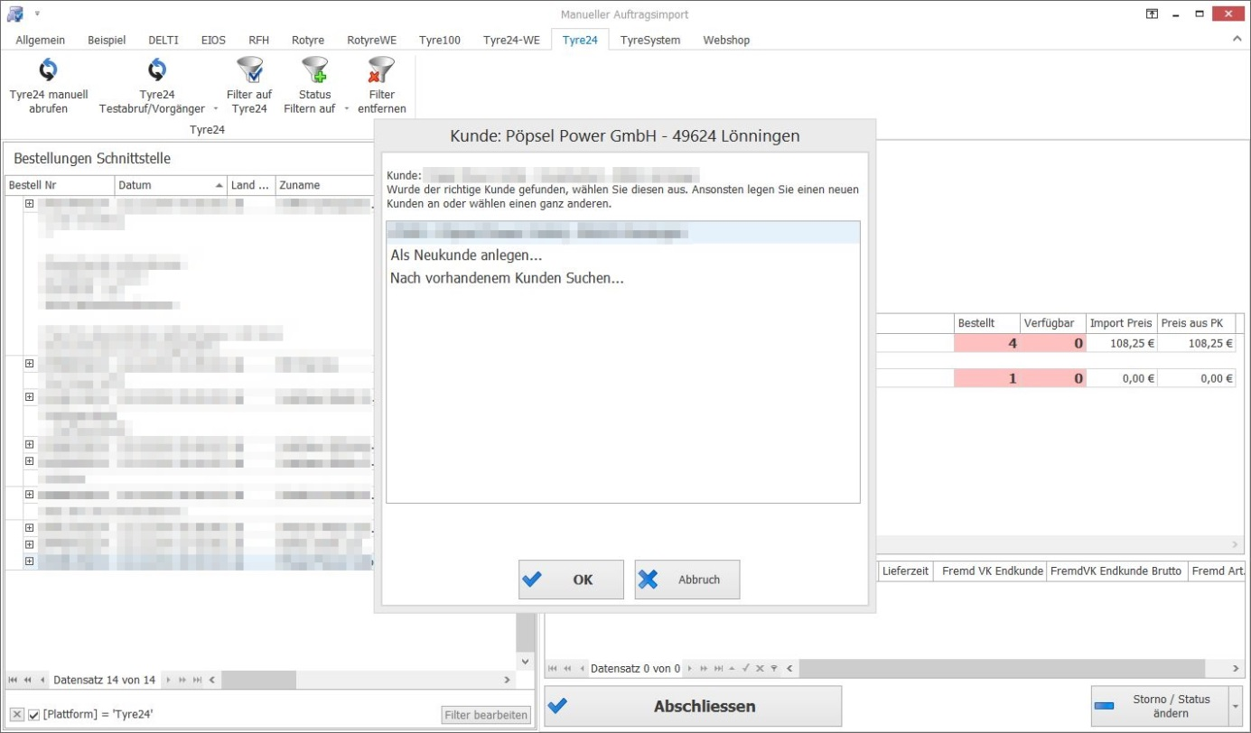
Task: Click the Filter bearbeiten button
Action: click(x=486, y=715)
